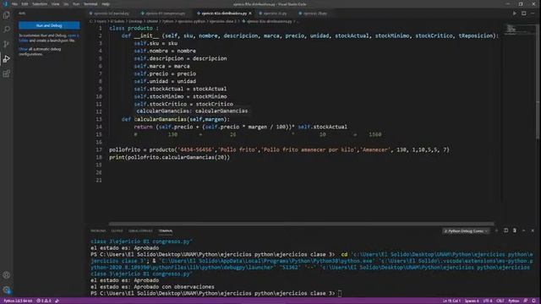The width and height of the screenshot is (541, 304).
Task: Click the 'open a folder' link in sidebar
Action: (x=74, y=35)
